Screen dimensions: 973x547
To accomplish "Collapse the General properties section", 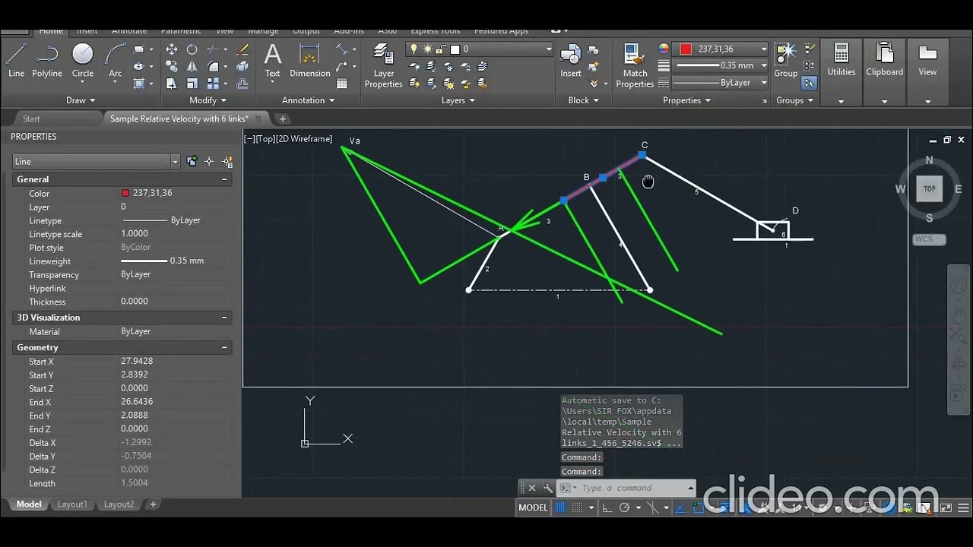I will coord(224,179).
